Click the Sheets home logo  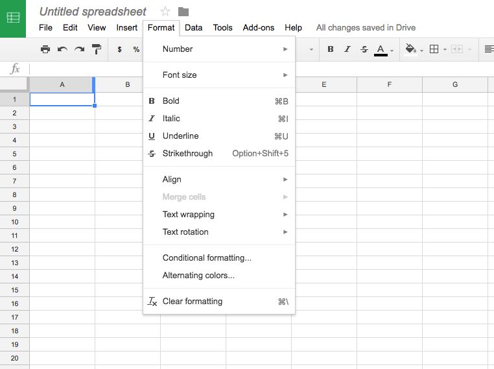[13, 18]
